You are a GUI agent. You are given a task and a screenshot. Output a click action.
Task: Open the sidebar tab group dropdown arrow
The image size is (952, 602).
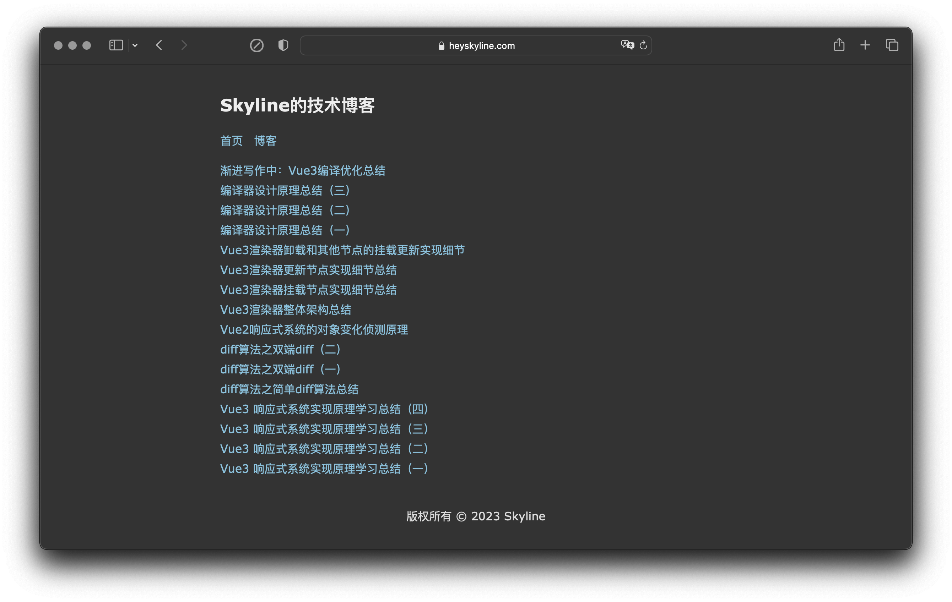tap(135, 45)
